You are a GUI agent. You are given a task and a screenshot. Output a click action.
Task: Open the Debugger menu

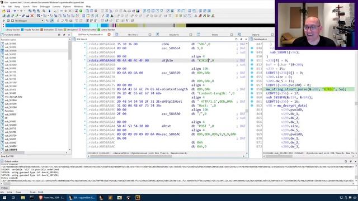coord(45,7)
